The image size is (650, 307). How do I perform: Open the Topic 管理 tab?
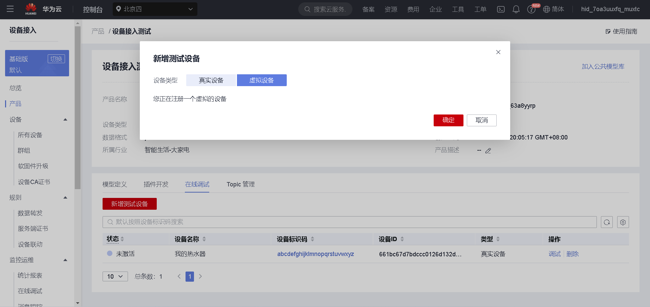click(x=241, y=184)
